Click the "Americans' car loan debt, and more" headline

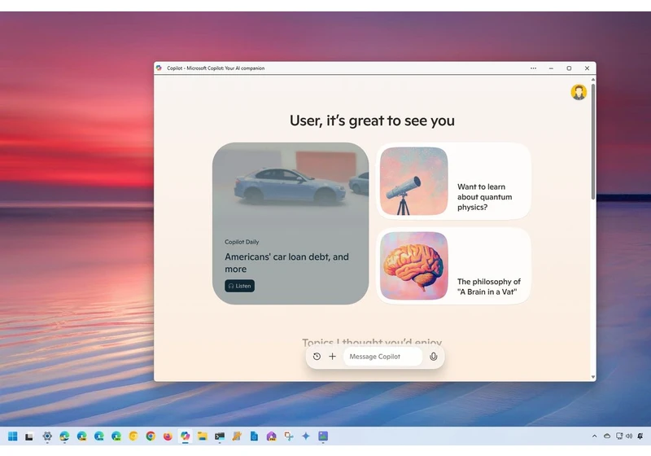(286, 263)
